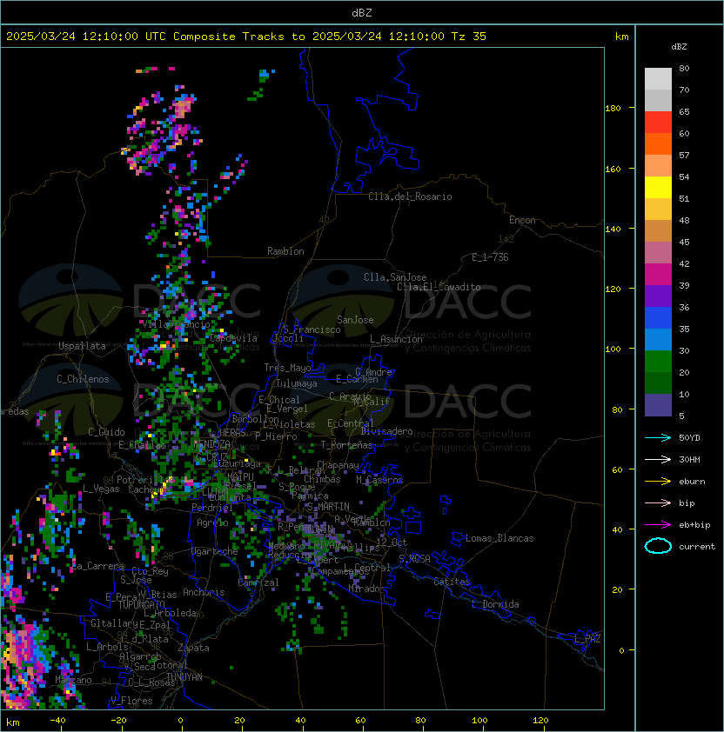The width and height of the screenshot is (724, 732).
Task: Click the 'Lomas_Blancas' map label
Action: 499,538
